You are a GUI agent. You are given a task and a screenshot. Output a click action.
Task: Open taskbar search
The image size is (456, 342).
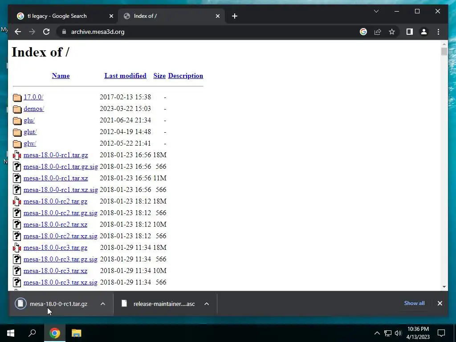pos(32,333)
